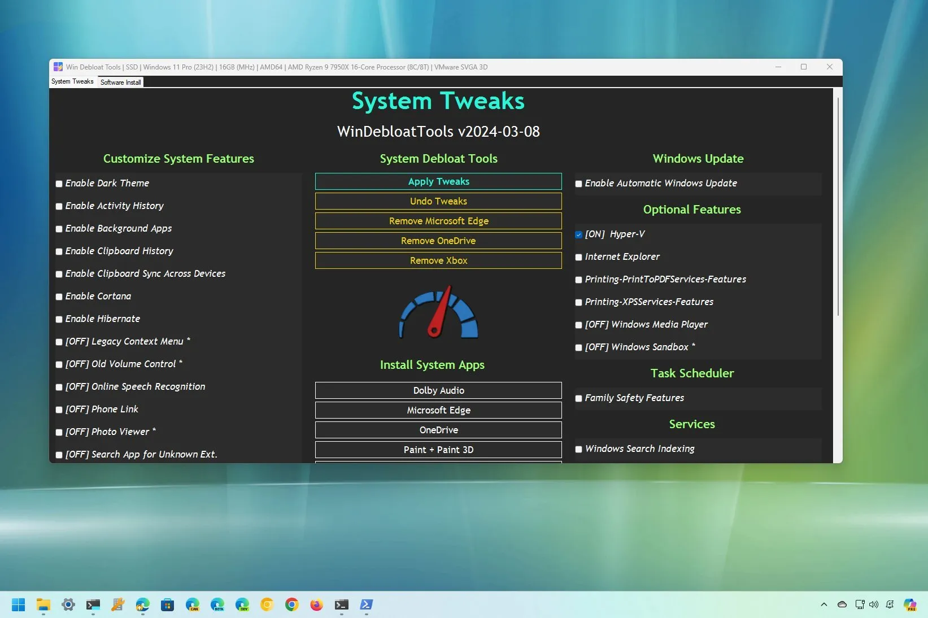Launch Edge Beta from the taskbar

(217, 604)
